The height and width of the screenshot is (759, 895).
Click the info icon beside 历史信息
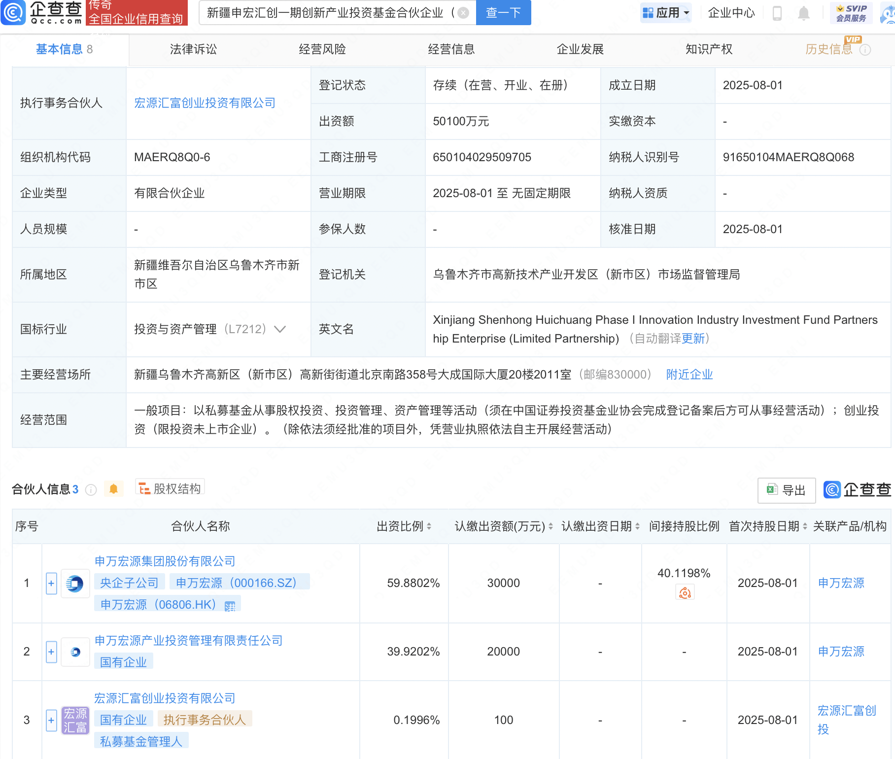865,50
